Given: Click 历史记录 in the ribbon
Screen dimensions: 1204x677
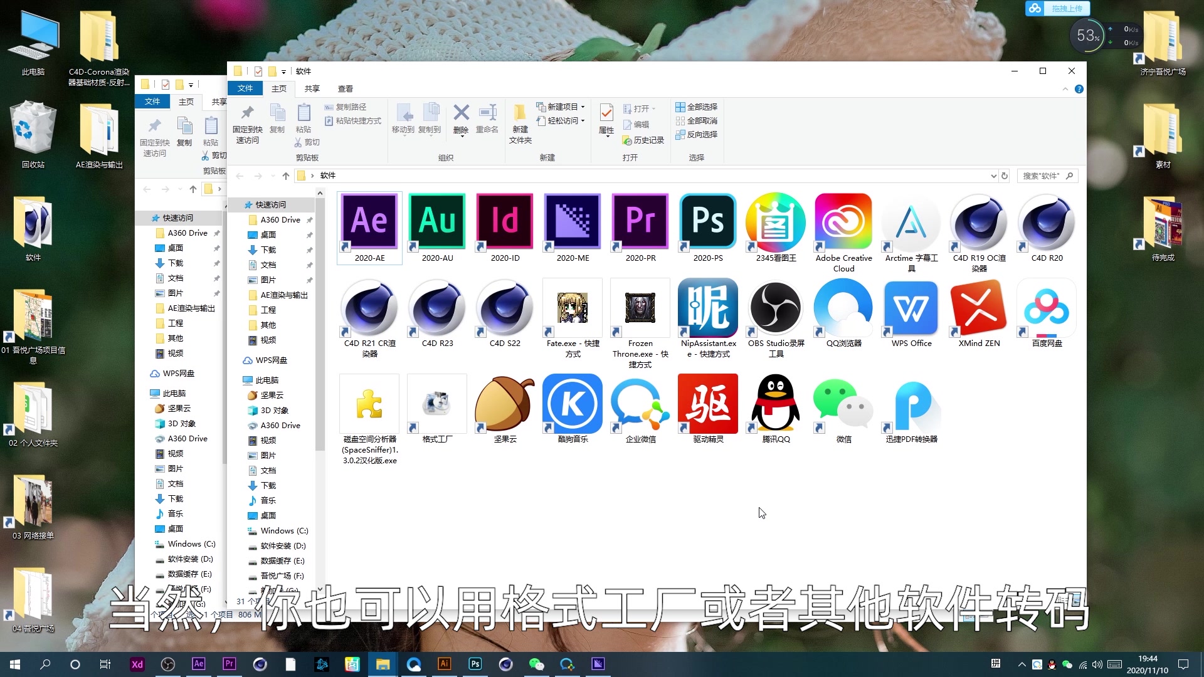Looking at the screenshot, I should click(x=643, y=140).
